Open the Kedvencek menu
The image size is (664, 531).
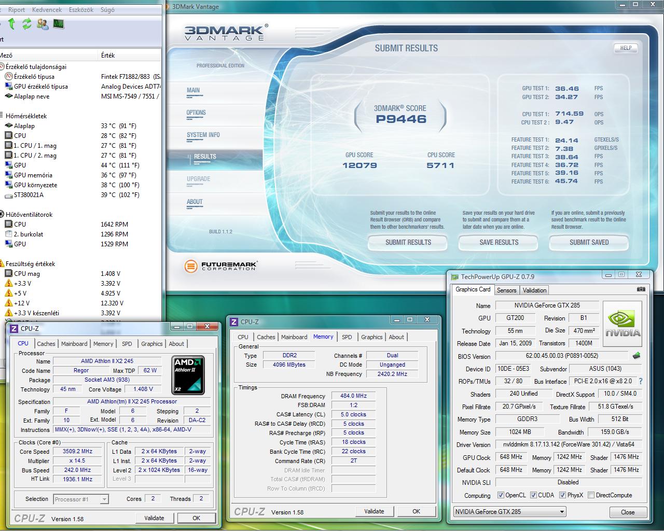click(47, 9)
